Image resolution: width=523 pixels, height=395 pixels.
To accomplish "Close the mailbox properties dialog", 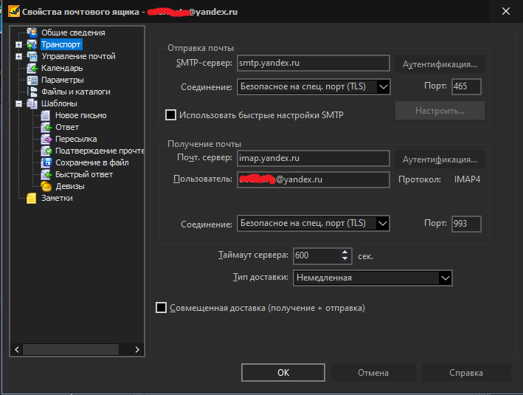I will [x=505, y=11].
